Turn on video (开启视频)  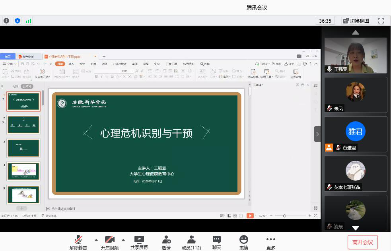coord(109,242)
